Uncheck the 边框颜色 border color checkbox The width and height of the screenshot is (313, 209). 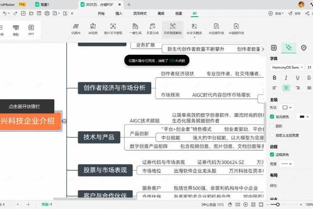(x=272, y=155)
